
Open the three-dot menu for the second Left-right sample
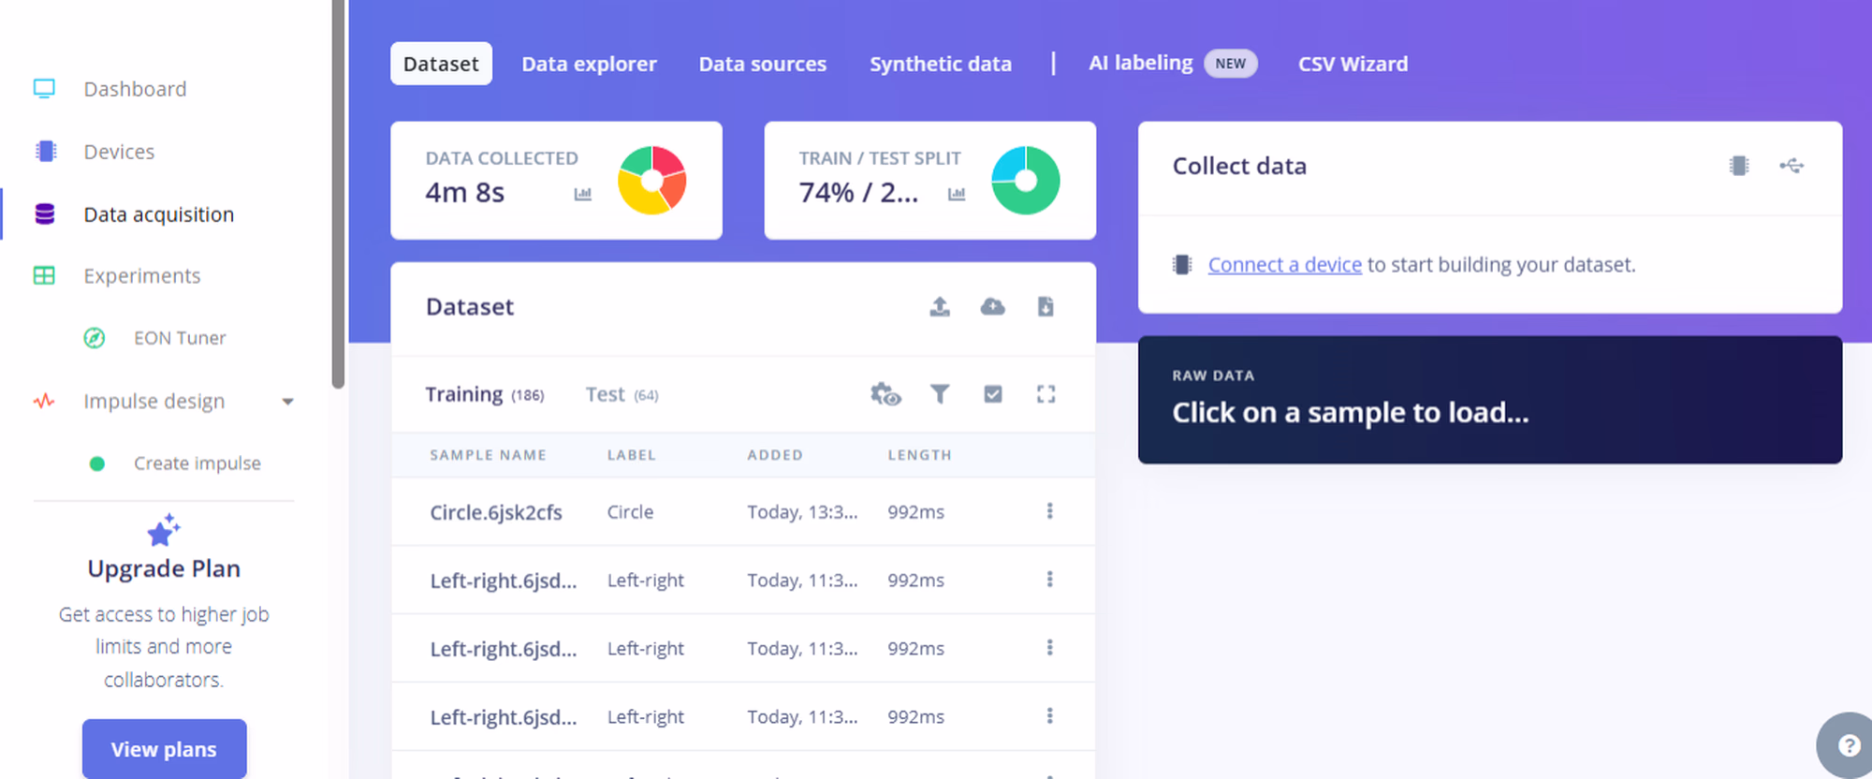[1049, 648]
